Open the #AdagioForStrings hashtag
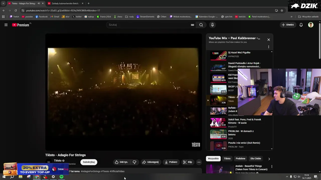 [91, 171]
